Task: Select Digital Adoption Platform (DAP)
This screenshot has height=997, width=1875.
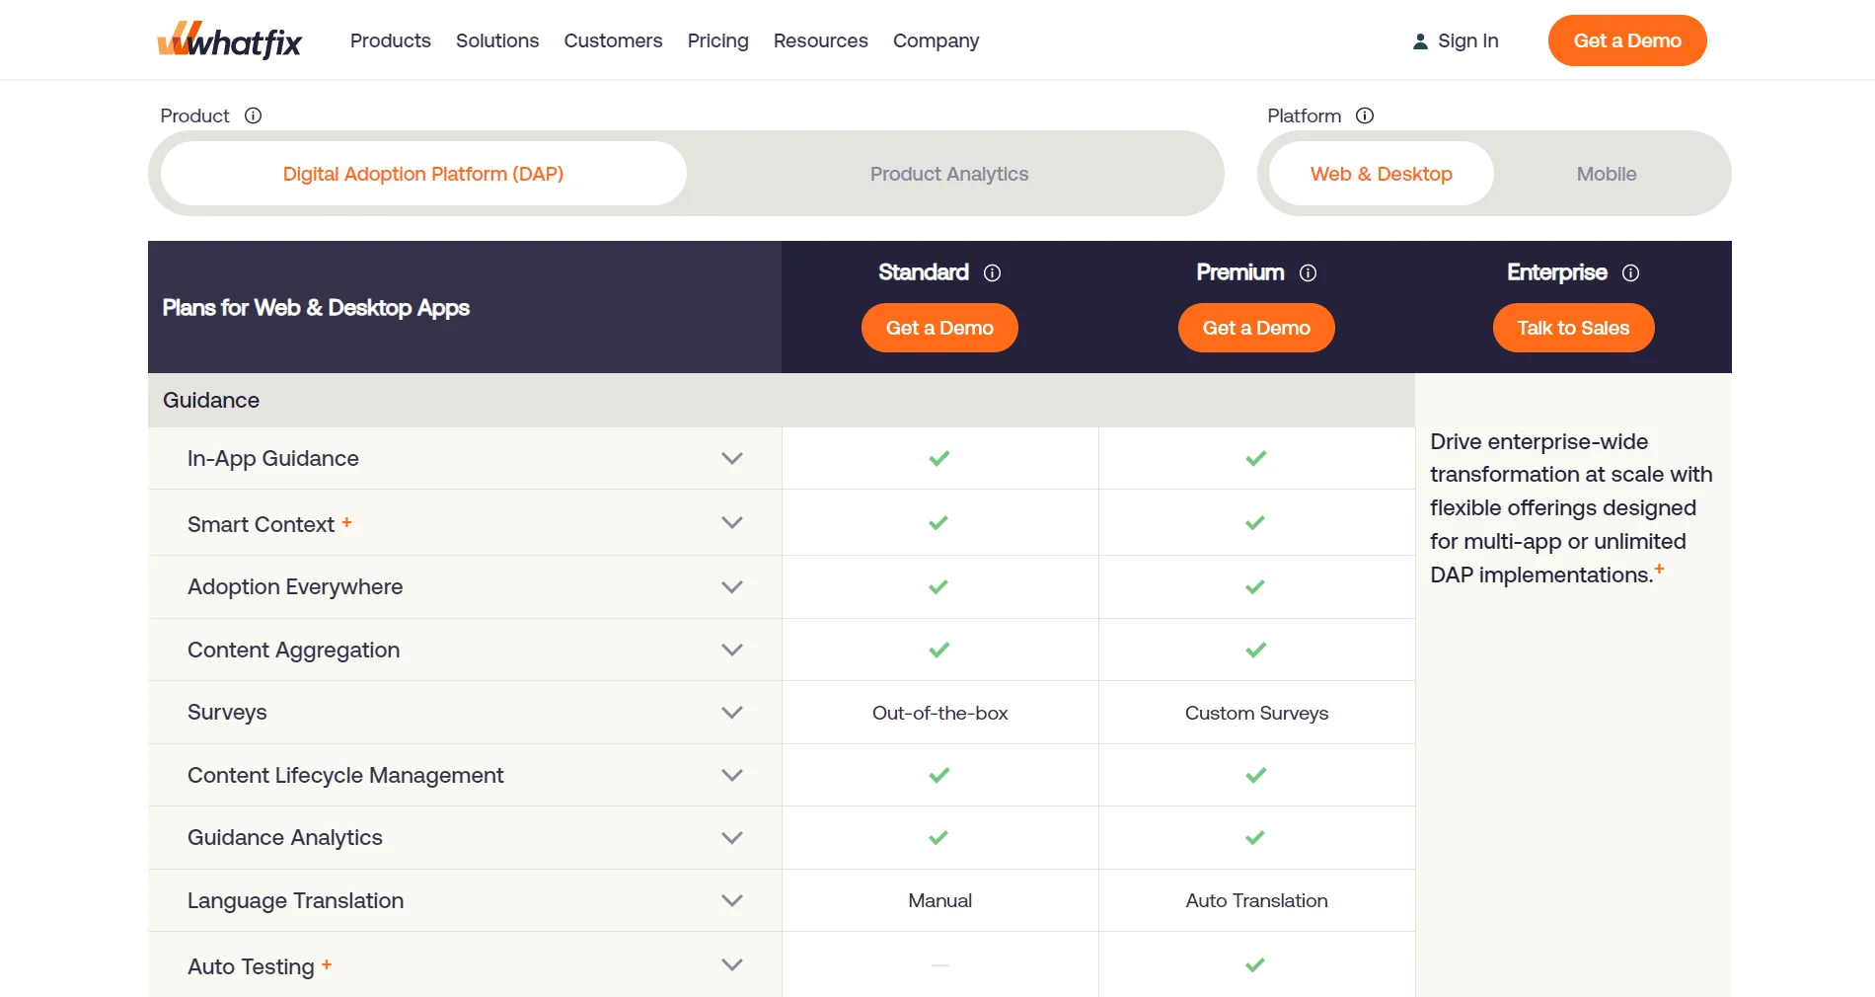Action: pyautogui.click(x=422, y=173)
